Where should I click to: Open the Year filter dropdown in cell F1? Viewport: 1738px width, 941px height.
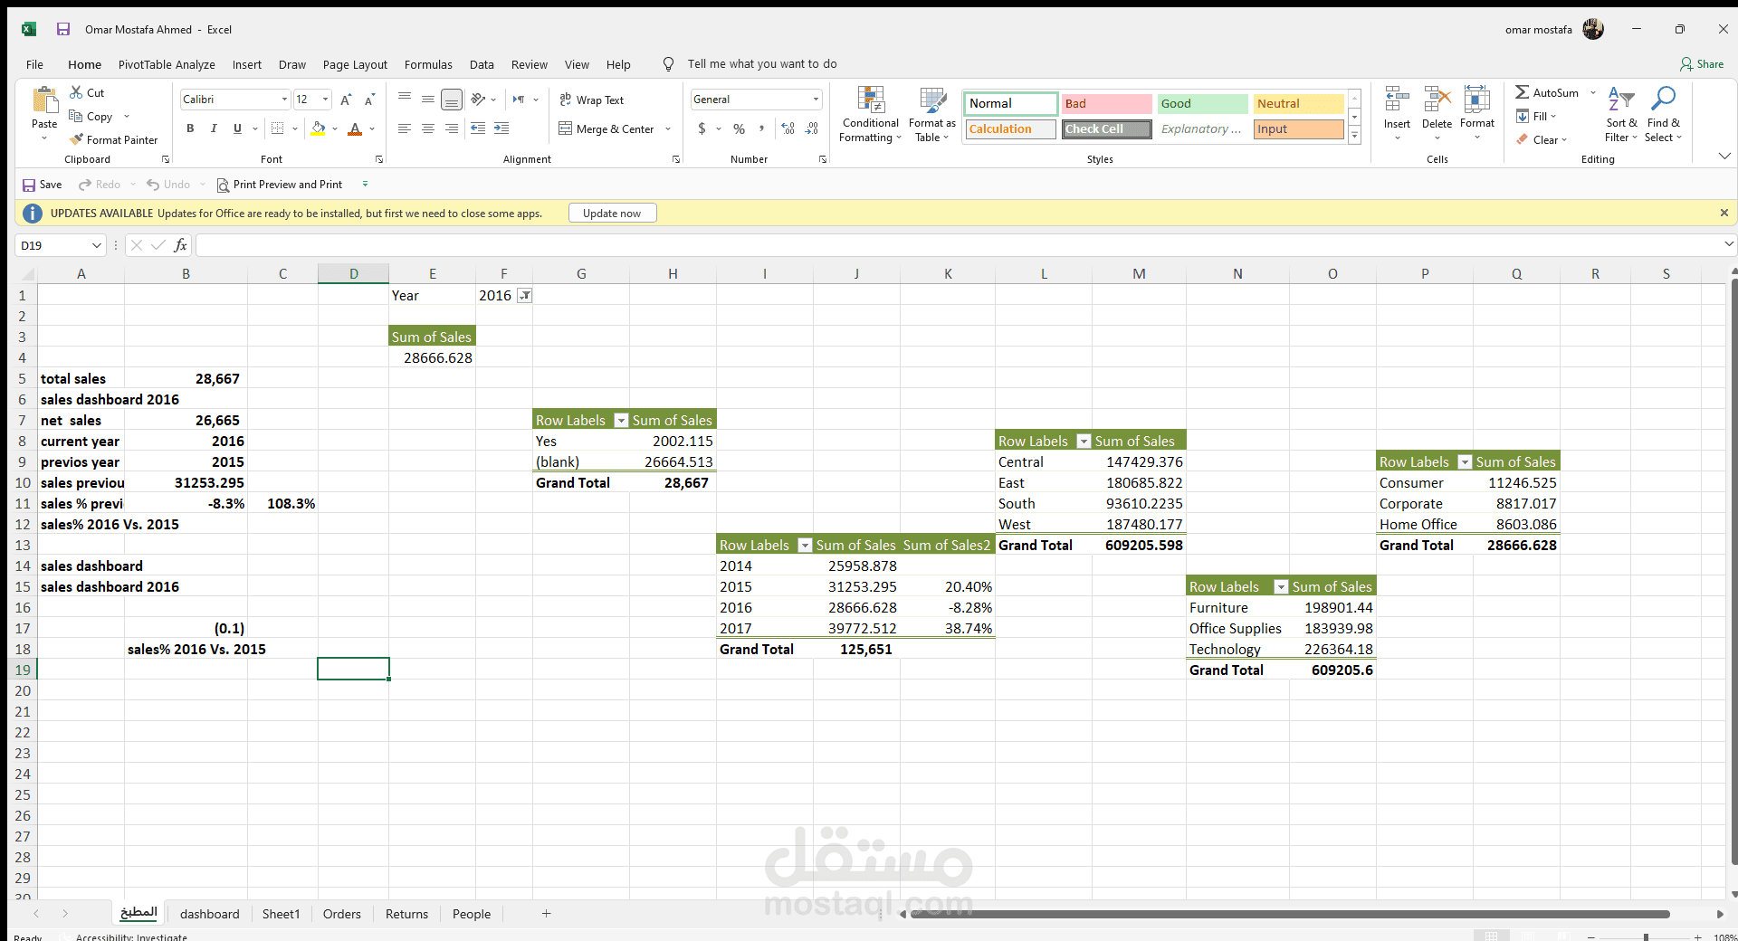525,295
